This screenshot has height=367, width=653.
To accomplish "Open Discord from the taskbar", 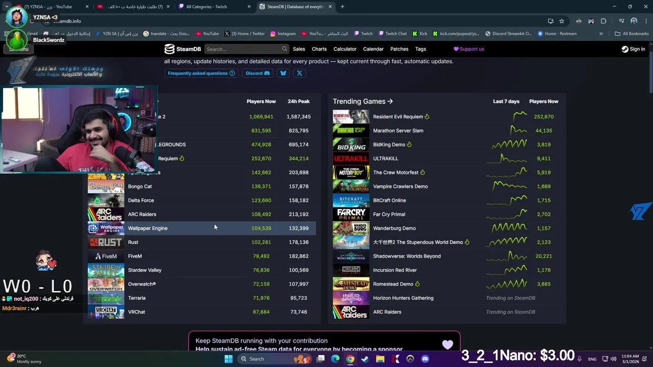I will (425, 359).
